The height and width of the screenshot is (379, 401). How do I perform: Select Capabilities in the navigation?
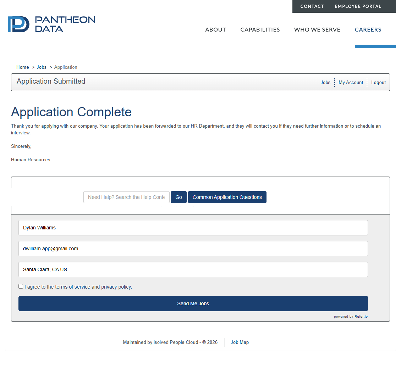[260, 30]
